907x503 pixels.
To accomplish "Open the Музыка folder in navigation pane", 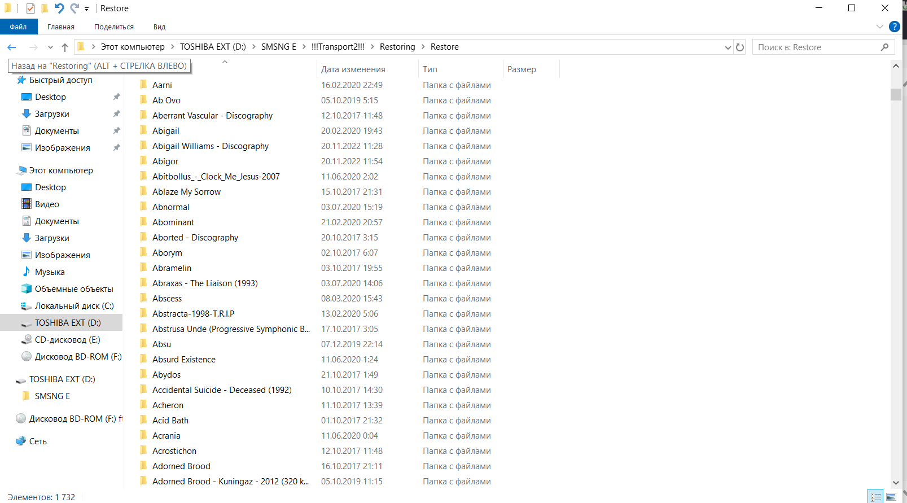I will tap(50, 272).
